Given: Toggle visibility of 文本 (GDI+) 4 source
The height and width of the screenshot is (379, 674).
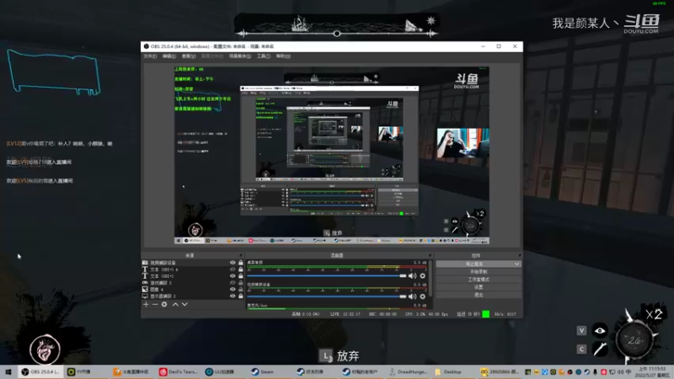Looking at the screenshot, I should pyautogui.click(x=233, y=270).
